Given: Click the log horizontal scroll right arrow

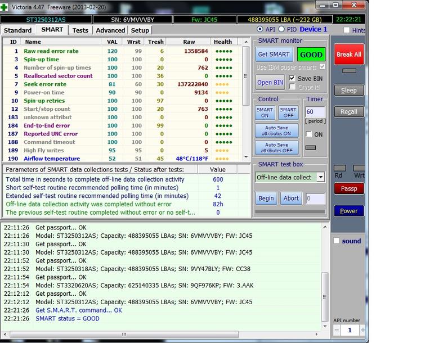Looking at the screenshot, I should 316,335.
